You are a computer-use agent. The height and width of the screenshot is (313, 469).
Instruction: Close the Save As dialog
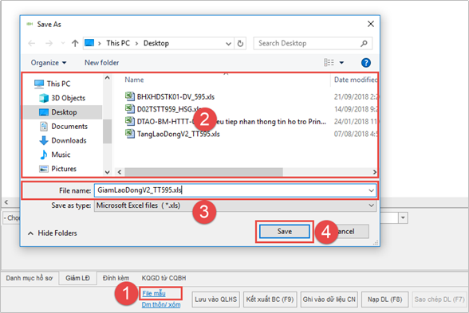click(371, 24)
